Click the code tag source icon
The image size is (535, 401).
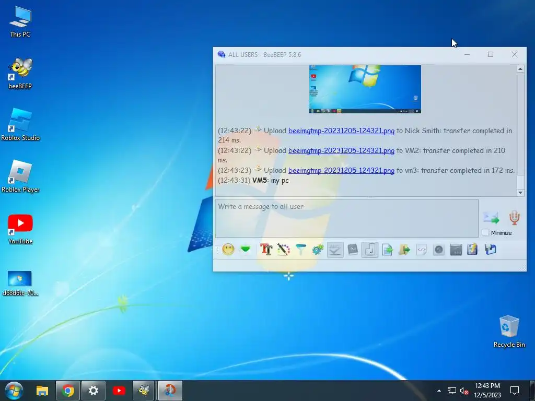click(422, 250)
